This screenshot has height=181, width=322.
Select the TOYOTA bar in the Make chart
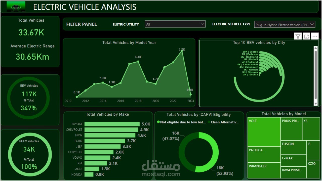pyautogui.click(x=112, y=124)
